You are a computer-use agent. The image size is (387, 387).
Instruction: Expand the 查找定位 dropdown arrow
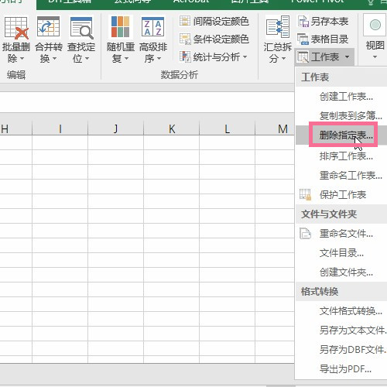coord(87,59)
